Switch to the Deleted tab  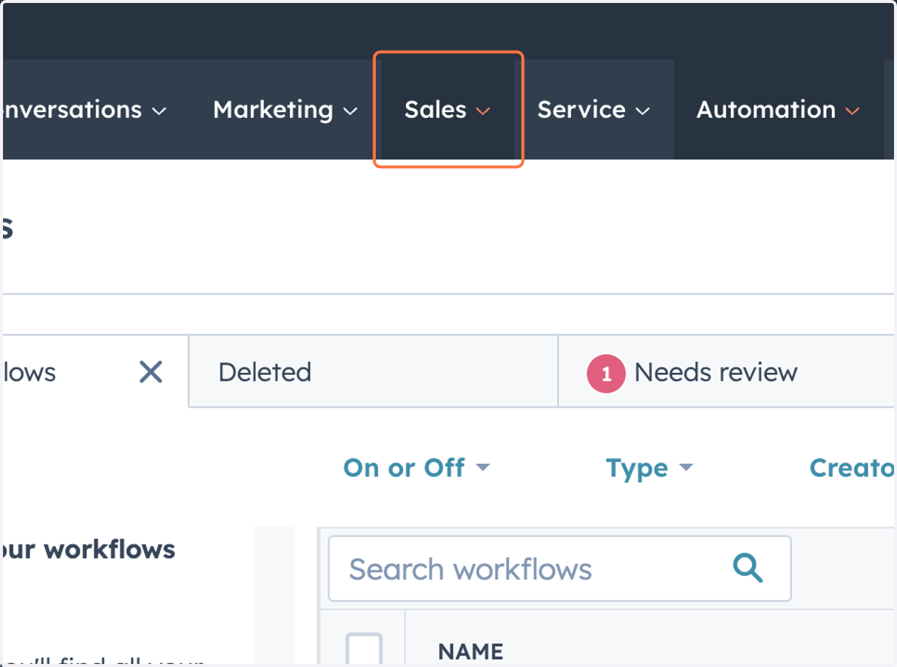click(x=373, y=371)
